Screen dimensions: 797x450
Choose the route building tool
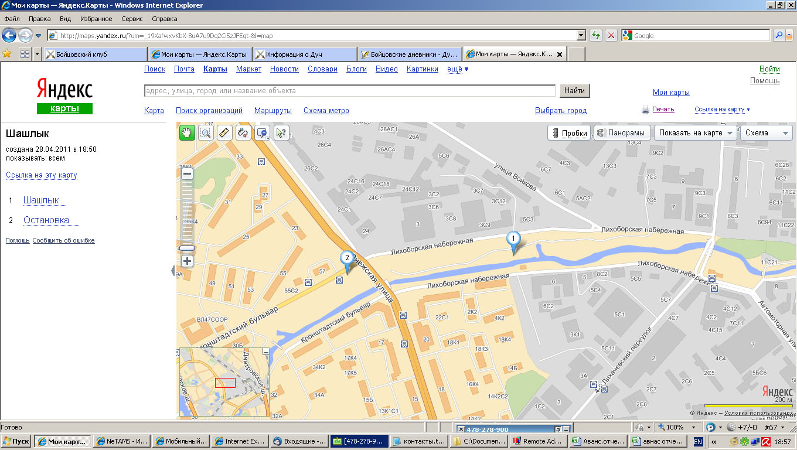click(243, 133)
